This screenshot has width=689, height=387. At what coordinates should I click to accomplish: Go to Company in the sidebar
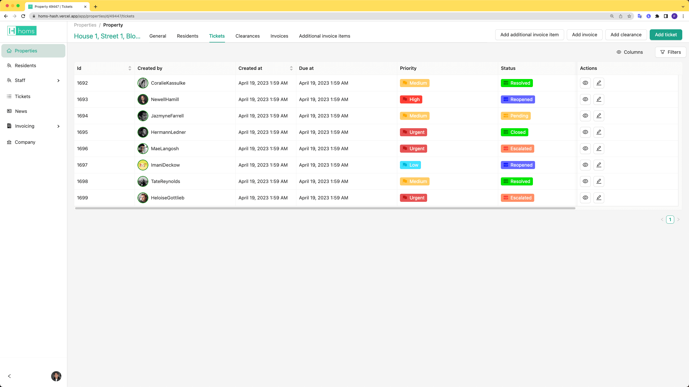(x=25, y=142)
